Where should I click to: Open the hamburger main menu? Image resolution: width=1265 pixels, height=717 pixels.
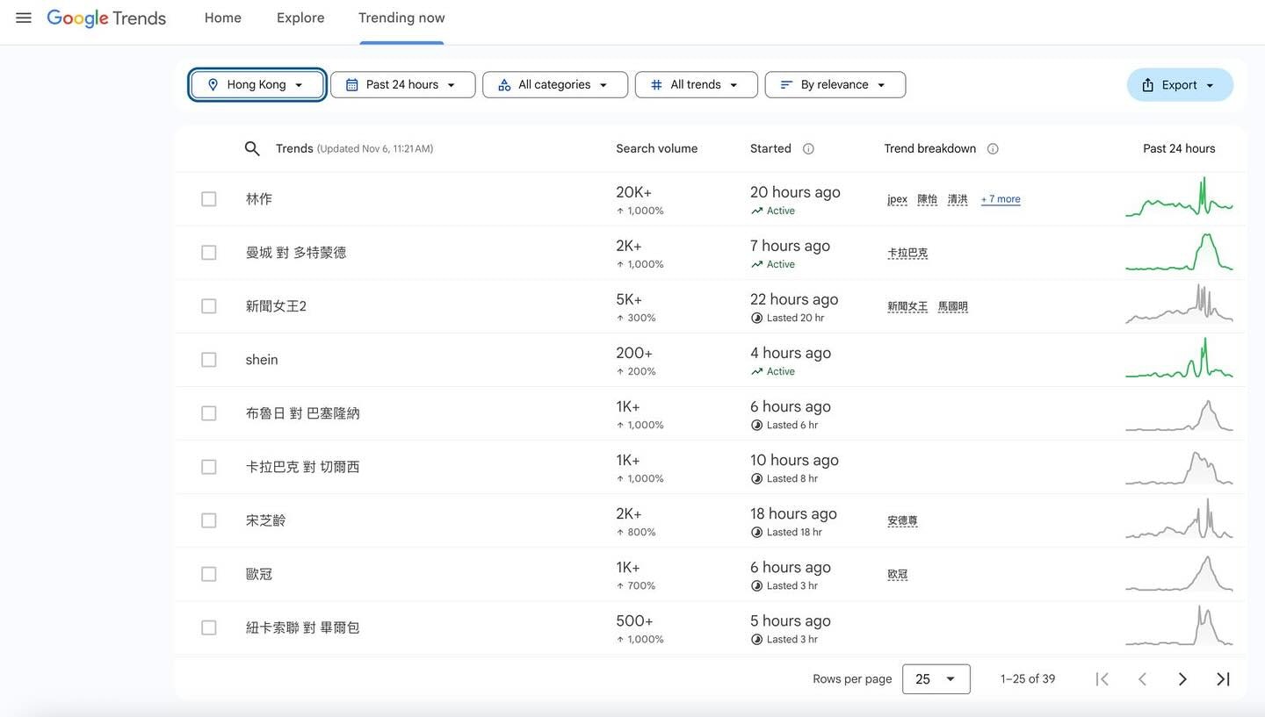pos(24,18)
